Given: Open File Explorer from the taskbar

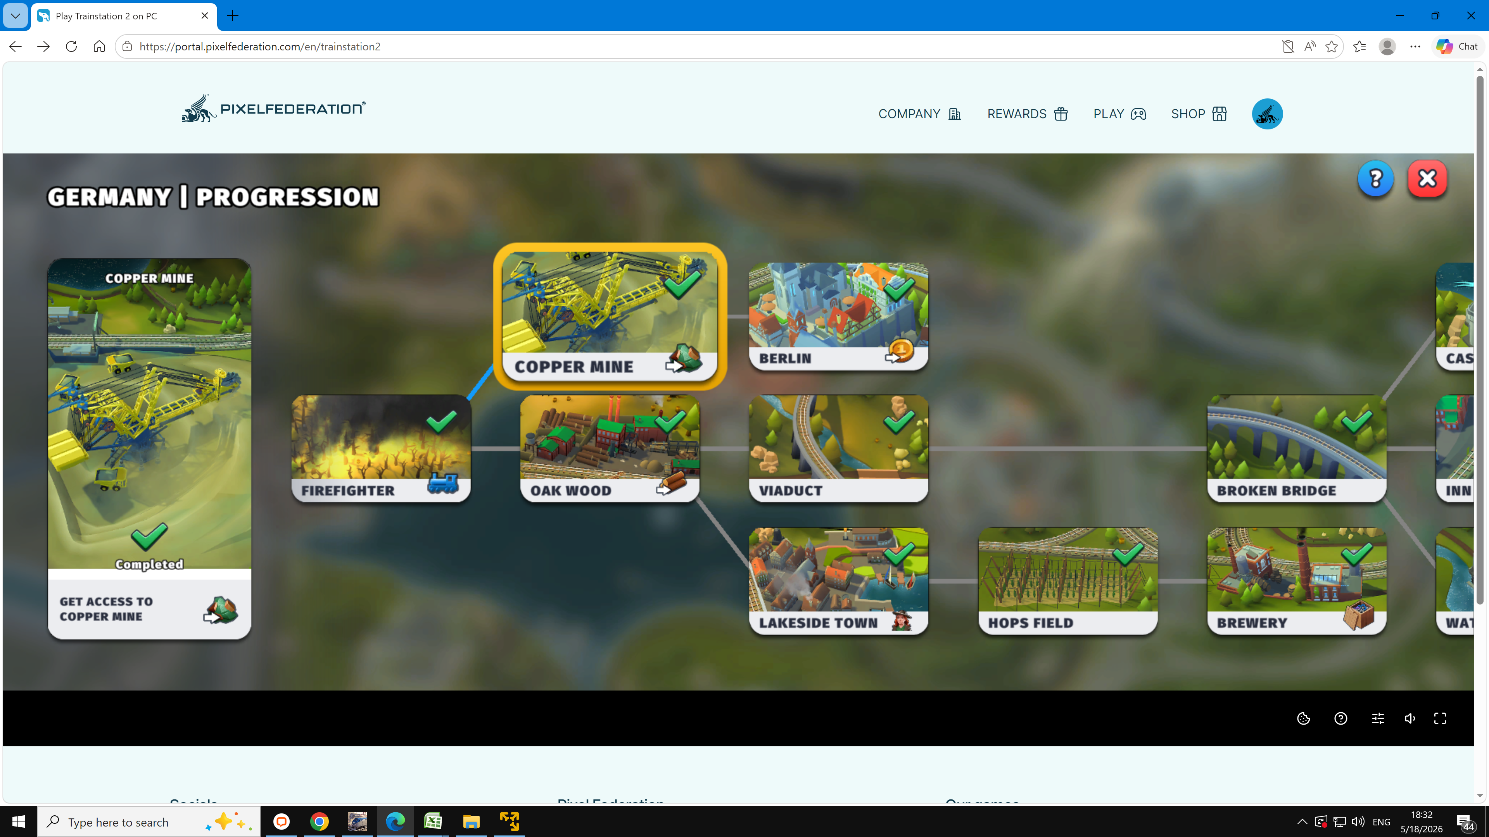Looking at the screenshot, I should pyautogui.click(x=471, y=821).
